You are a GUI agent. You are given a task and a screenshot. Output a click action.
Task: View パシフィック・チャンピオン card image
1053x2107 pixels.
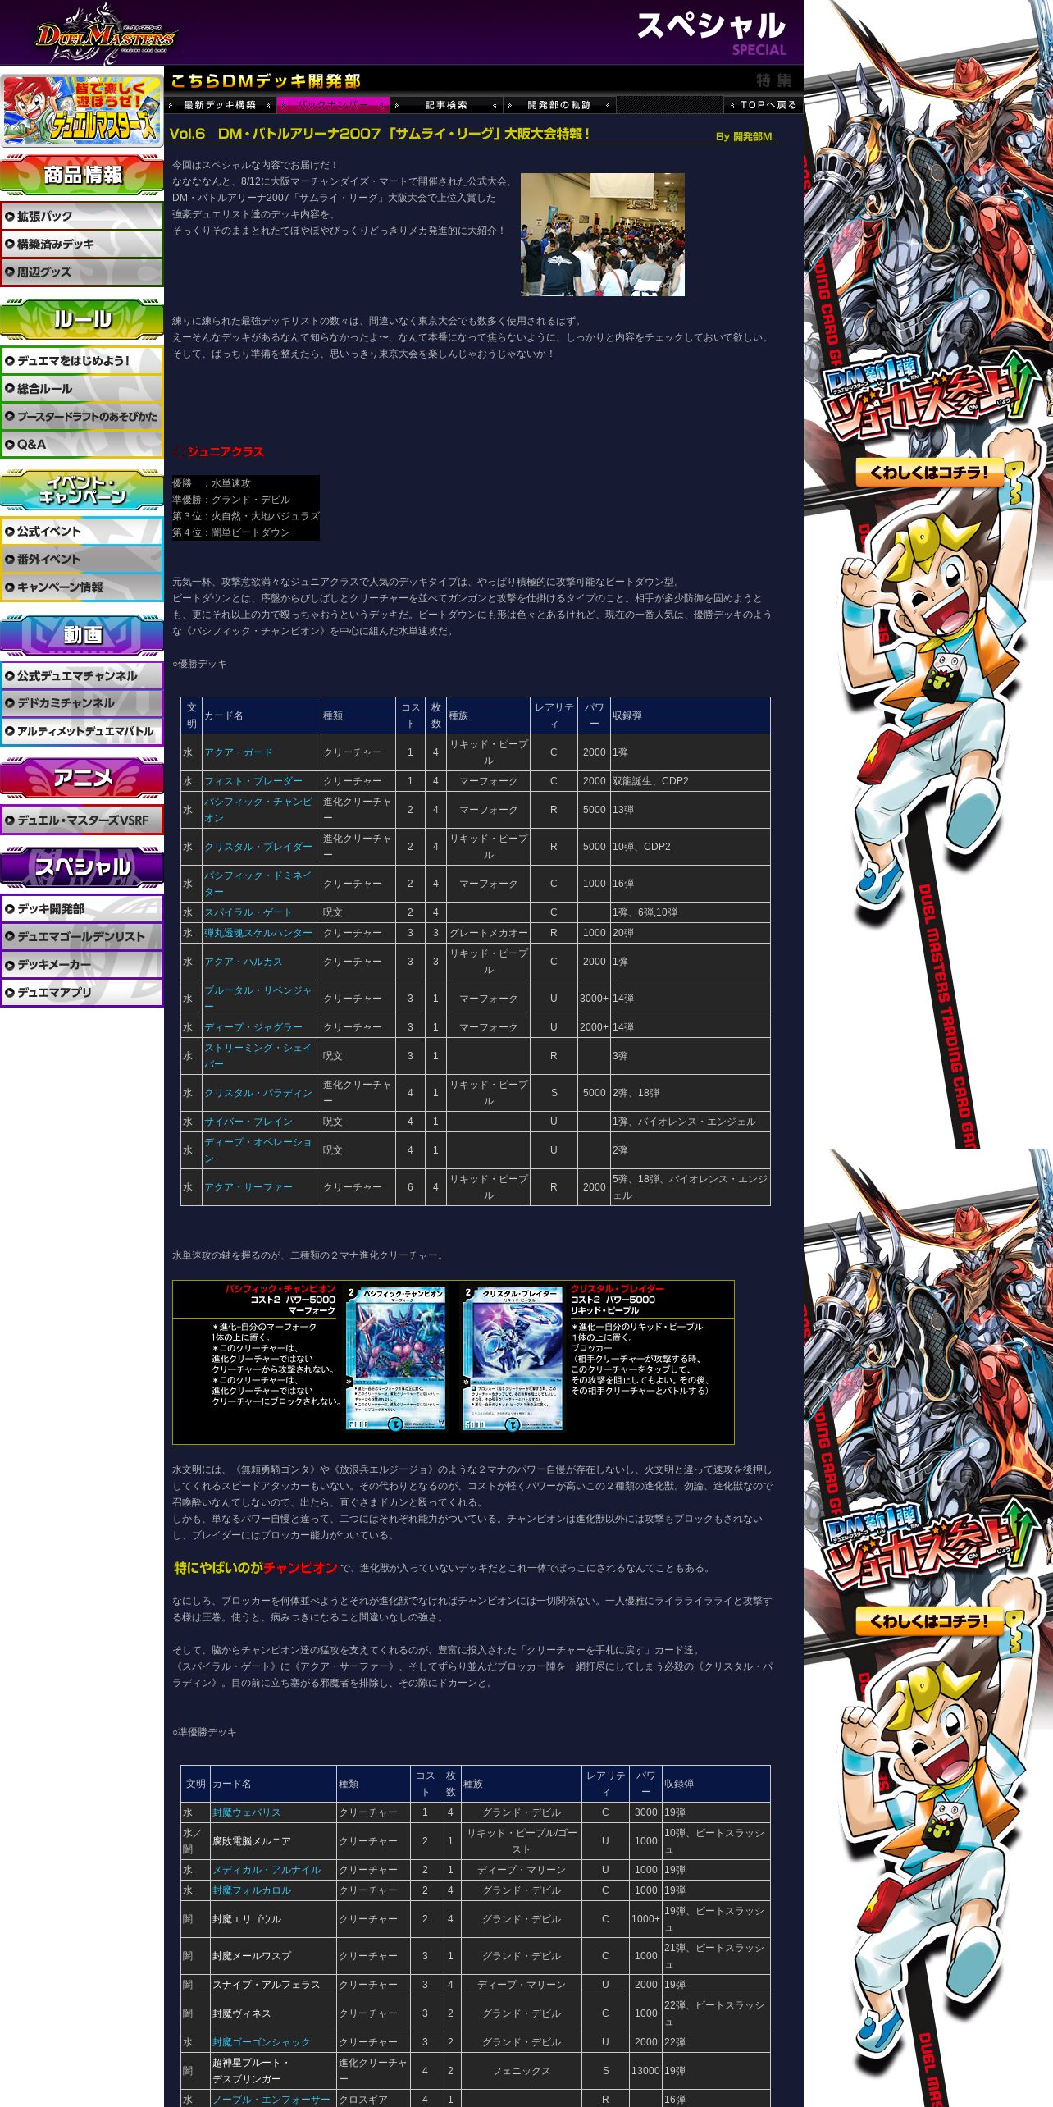(396, 1359)
